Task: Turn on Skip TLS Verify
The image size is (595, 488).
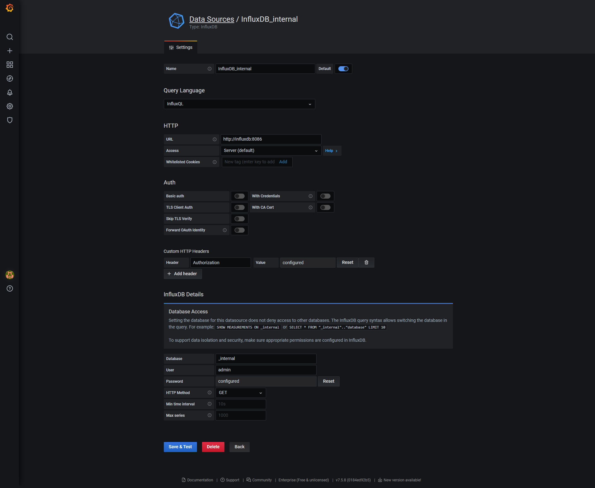Action: pos(239,218)
